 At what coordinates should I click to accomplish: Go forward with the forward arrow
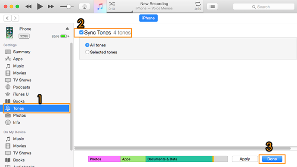(x=15, y=18)
